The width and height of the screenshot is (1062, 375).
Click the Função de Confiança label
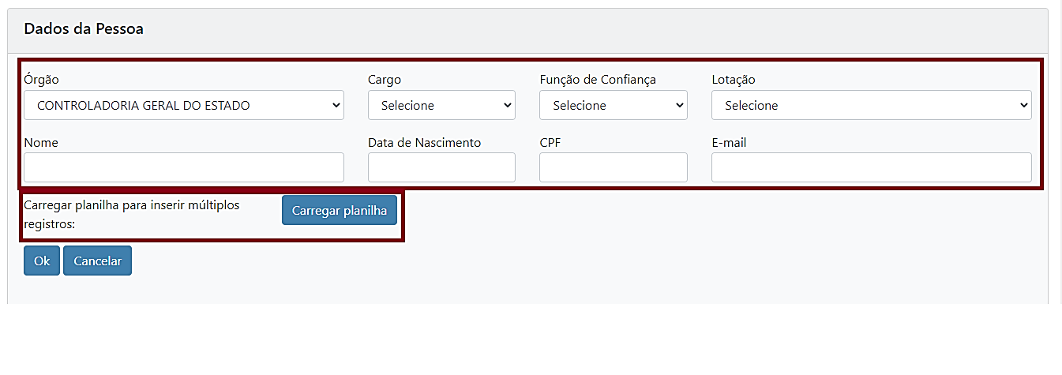coord(598,80)
